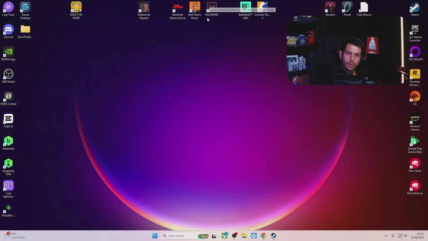The width and height of the screenshot is (428, 241).
Task: Select the CapCut desktop shortcut
Action: click(x=8, y=121)
